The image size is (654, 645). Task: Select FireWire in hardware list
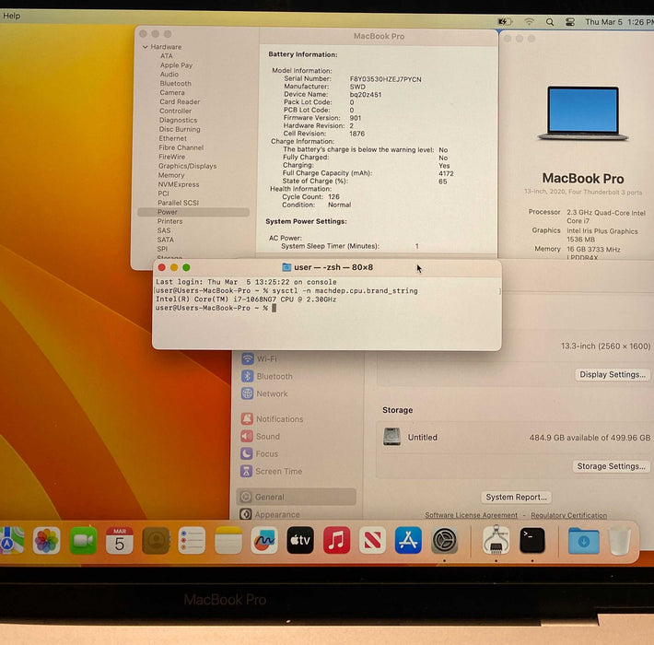click(171, 157)
